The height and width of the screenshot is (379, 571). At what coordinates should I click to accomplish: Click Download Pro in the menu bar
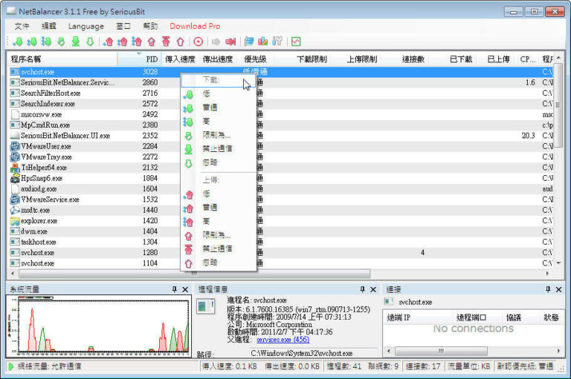(x=195, y=26)
